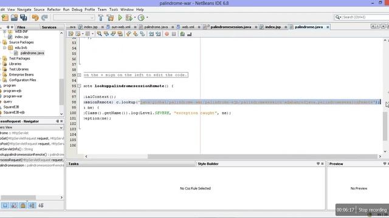Open the project configuration combo box
Image resolution: width=389 pixels, height=218 pixels.
pyautogui.click(x=74, y=18)
